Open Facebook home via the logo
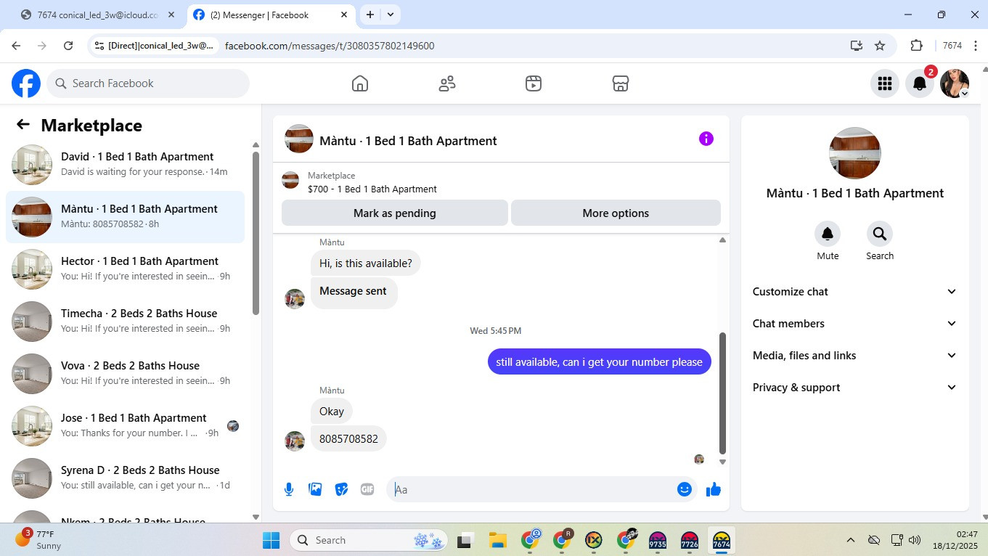Image resolution: width=988 pixels, height=556 pixels. (26, 83)
